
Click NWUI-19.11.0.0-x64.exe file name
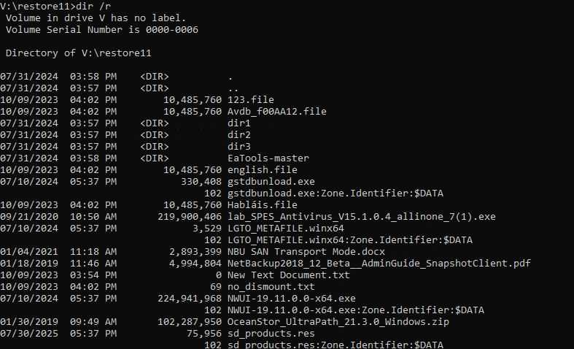(292, 299)
